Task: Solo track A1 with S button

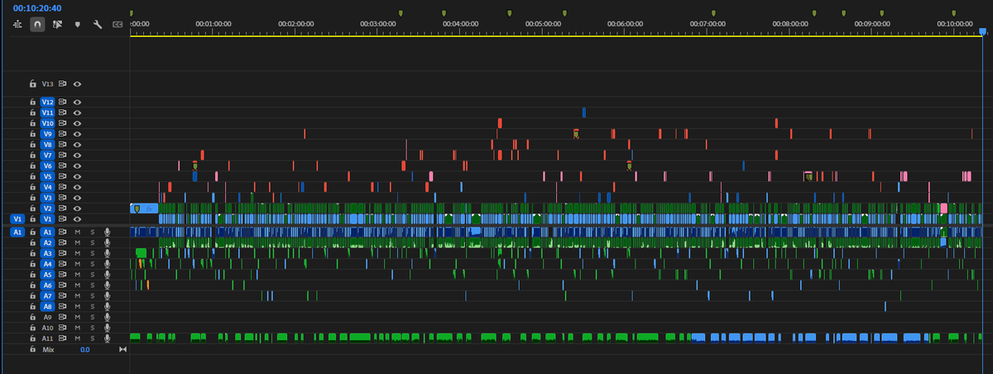Action: pos(92,233)
